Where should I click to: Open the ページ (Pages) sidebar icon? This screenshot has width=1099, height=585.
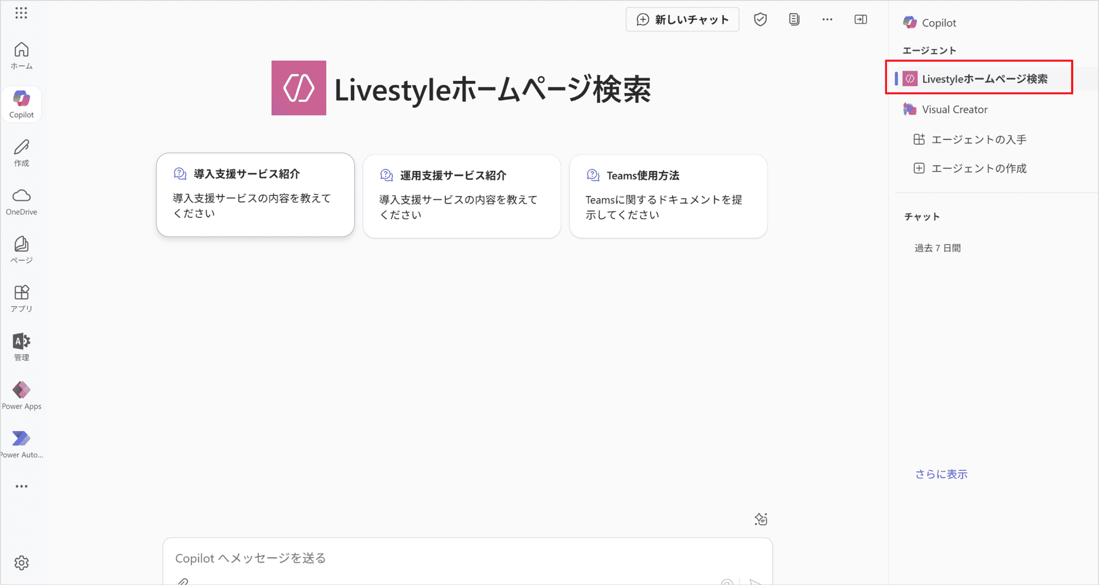pyautogui.click(x=21, y=250)
